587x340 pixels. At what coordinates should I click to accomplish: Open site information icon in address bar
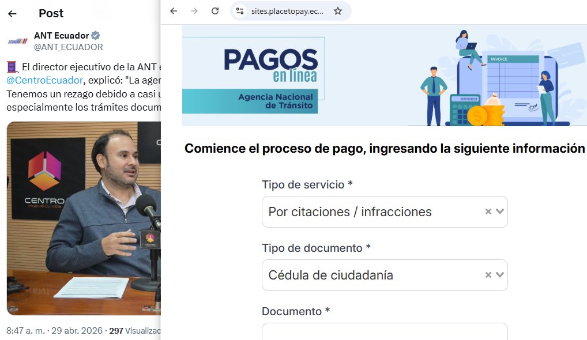coord(240,11)
